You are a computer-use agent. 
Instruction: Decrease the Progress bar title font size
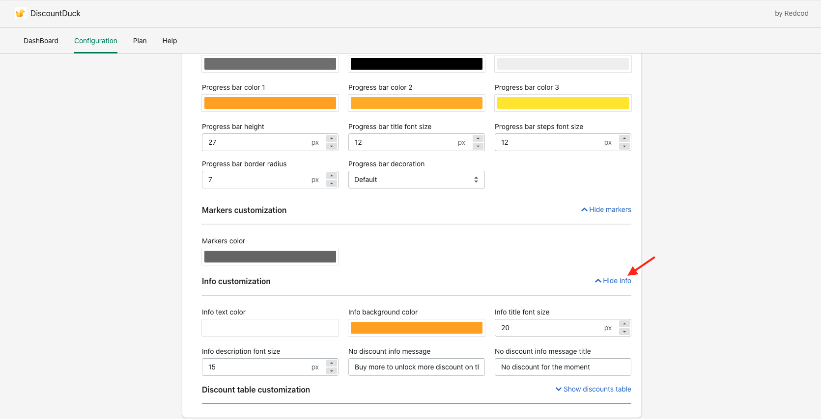[x=478, y=146]
